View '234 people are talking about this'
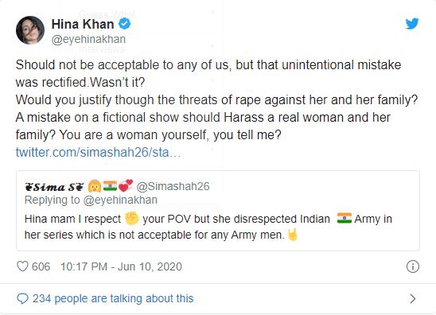Viewport: 436px width, 315px height. [x=113, y=298]
